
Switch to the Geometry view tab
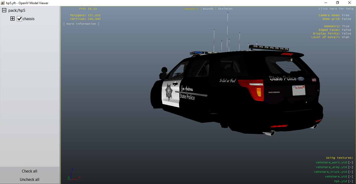(x=191, y=9)
